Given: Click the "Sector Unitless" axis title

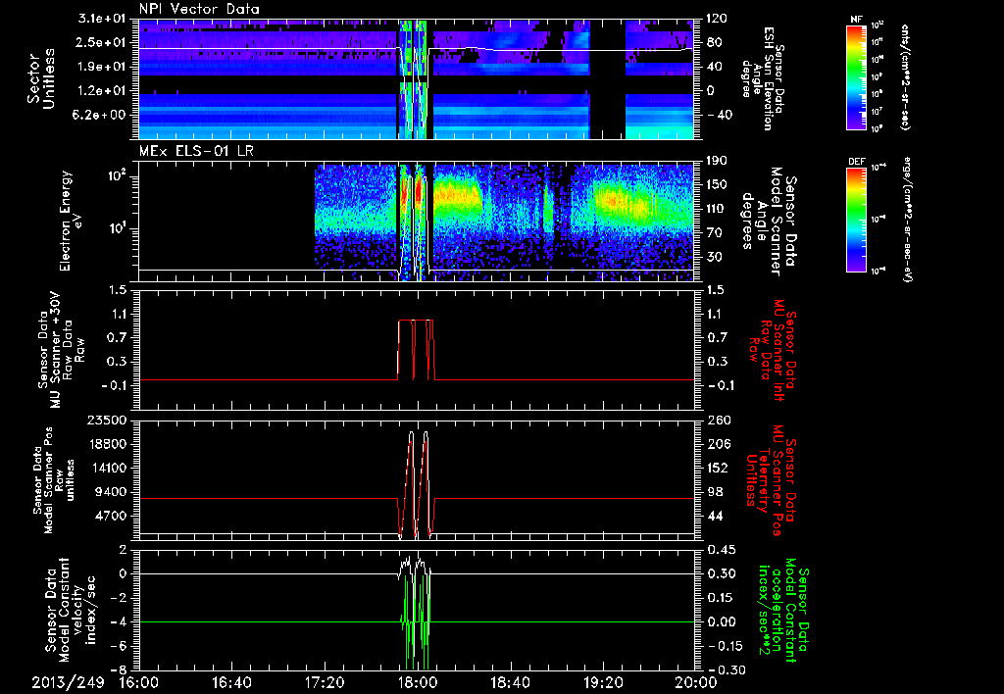Looking at the screenshot, I should (41, 79).
